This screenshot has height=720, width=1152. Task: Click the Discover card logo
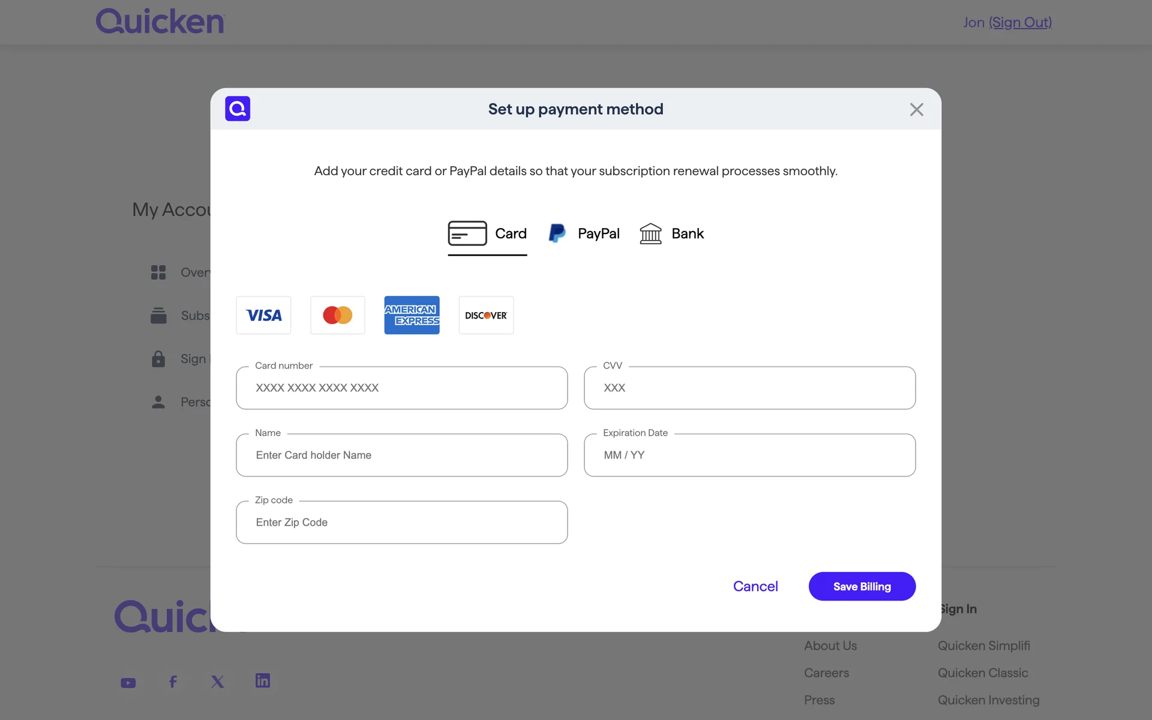[486, 315]
